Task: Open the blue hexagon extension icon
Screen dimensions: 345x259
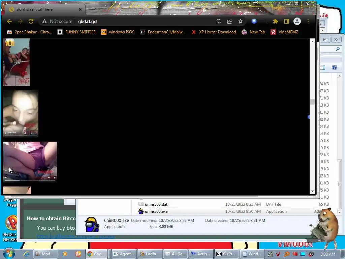Action: (254, 21)
